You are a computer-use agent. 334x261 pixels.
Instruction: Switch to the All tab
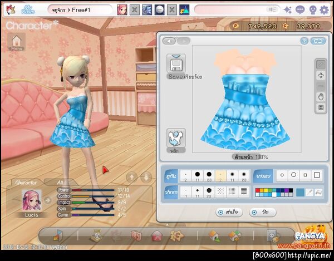pos(60,183)
